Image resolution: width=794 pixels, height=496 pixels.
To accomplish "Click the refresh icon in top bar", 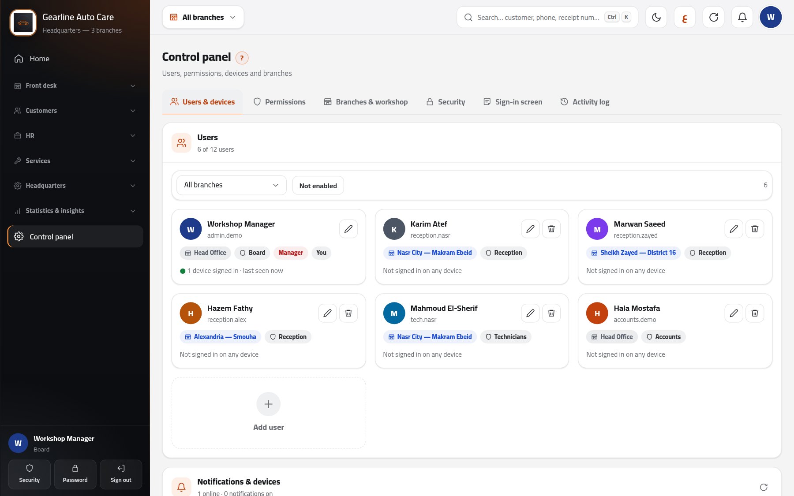I will pyautogui.click(x=713, y=17).
